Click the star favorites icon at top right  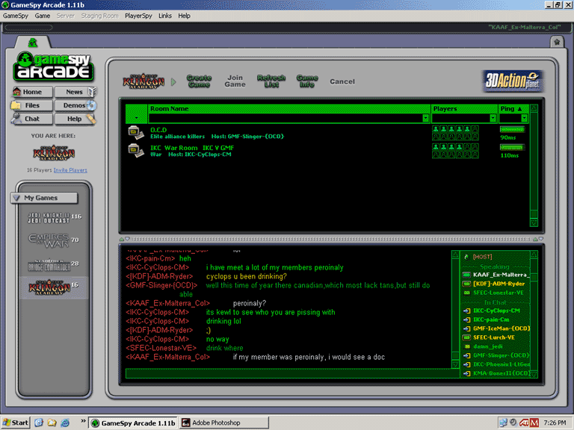557,42
